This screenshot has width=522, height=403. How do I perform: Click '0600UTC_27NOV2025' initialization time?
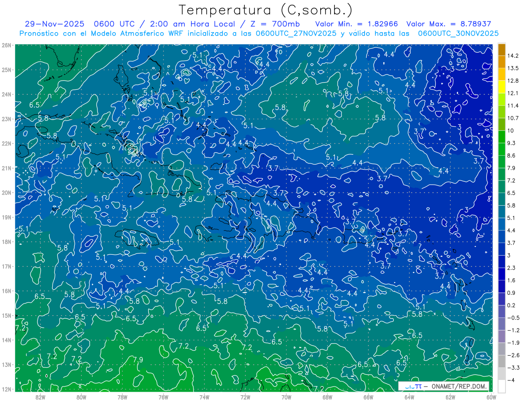(x=296, y=33)
